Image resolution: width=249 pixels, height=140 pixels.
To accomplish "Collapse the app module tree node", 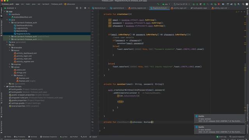I will click(5, 11).
